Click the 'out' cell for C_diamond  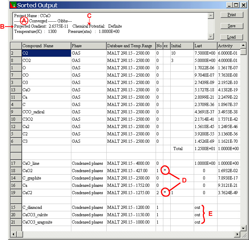205,207
